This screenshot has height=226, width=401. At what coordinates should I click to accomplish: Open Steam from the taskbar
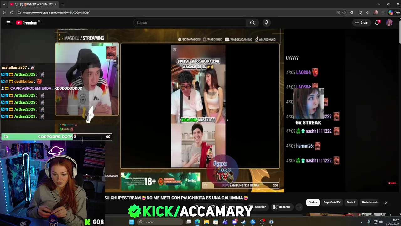click(243, 222)
